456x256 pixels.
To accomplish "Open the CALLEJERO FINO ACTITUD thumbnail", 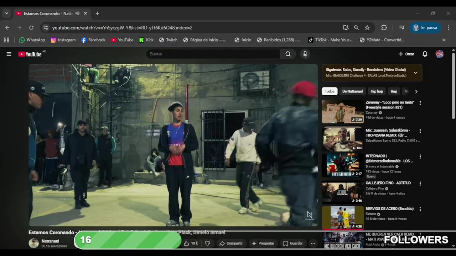I will 343,192.
